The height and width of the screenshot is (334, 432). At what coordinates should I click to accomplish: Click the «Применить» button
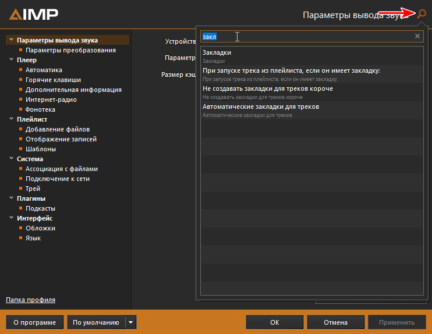pos(397,322)
